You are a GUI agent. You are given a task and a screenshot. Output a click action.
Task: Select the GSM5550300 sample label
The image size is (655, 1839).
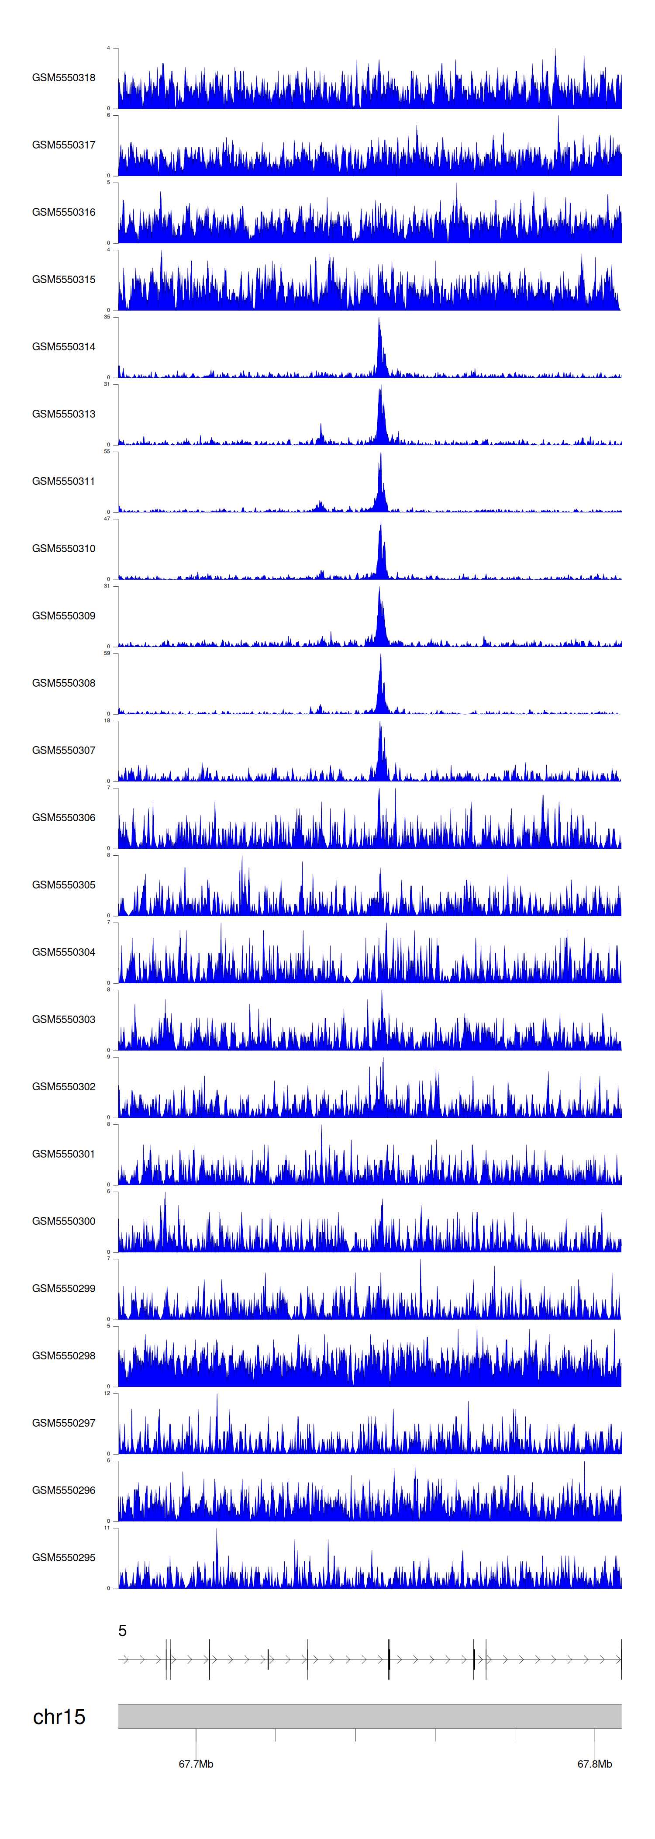click(63, 1221)
